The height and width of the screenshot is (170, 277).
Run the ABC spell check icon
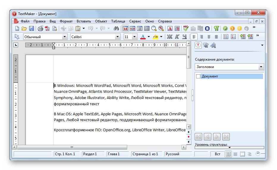tap(186, 28)
